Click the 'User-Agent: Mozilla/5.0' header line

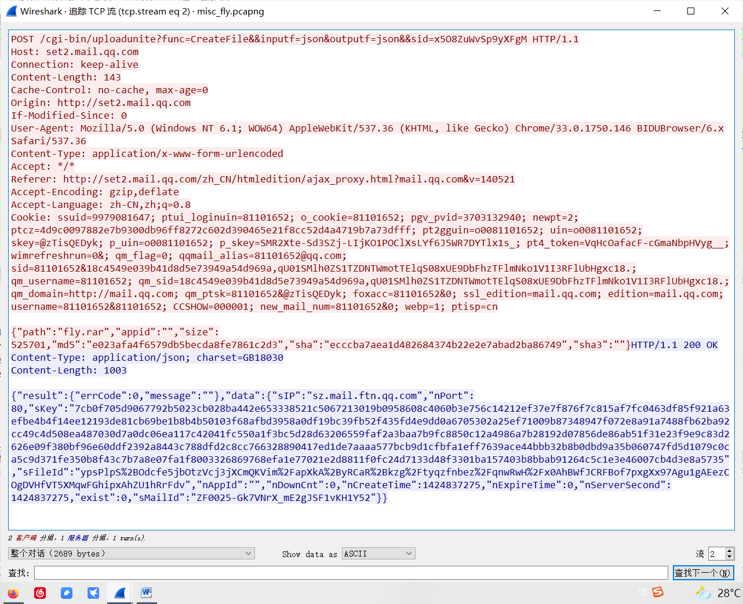tap(367, 128)
